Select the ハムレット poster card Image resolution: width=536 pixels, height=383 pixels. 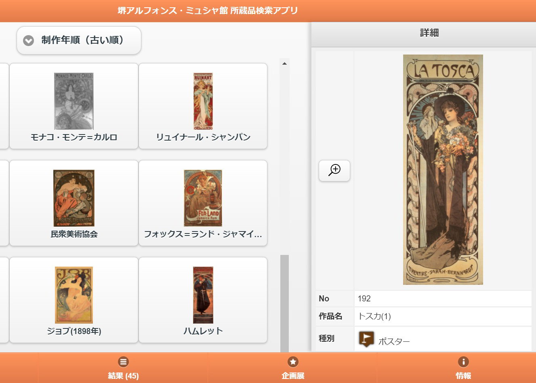click(203, 300)
